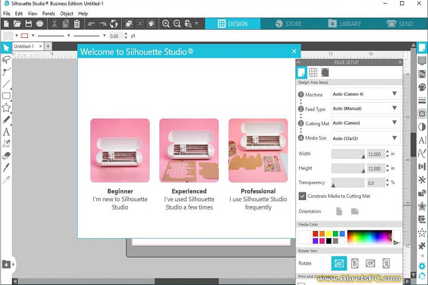
Task: Toggle Constrain Media to Cutting Mat checkbox
Action: coord(302,196)
